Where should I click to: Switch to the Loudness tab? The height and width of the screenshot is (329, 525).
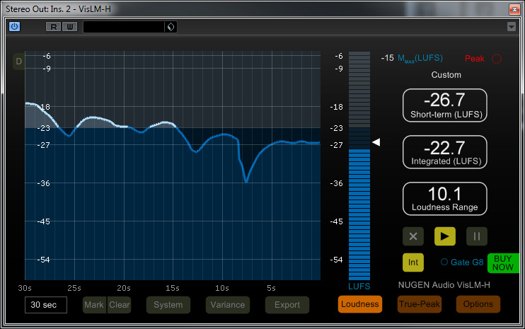[x=360, y=304]
